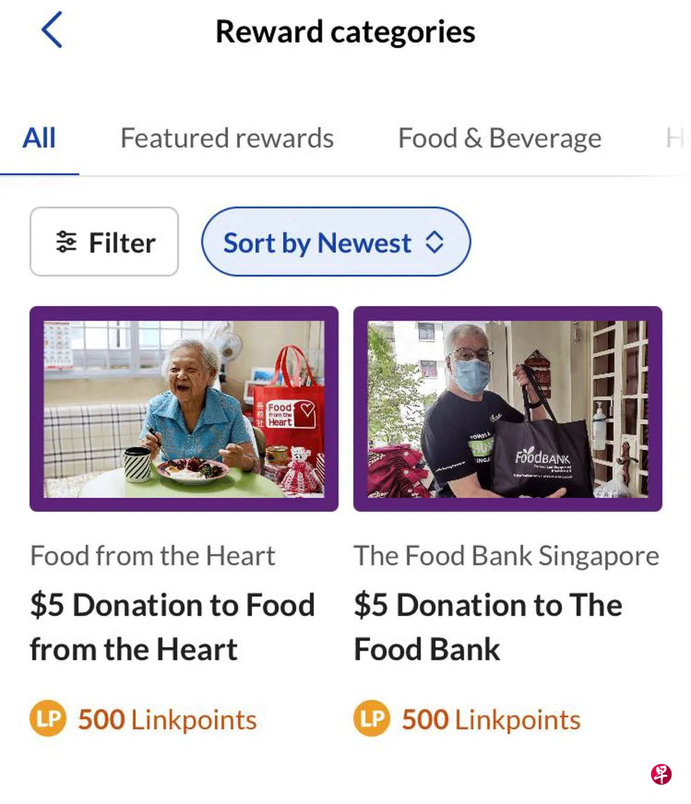This screenshot has width=691, height=804.
Task: Click 500 Linkpoints under Food from the Heart
Action: click(x=167, y=720)
